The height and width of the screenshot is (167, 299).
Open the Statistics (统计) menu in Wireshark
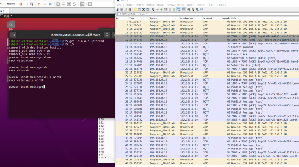point(181,5)
